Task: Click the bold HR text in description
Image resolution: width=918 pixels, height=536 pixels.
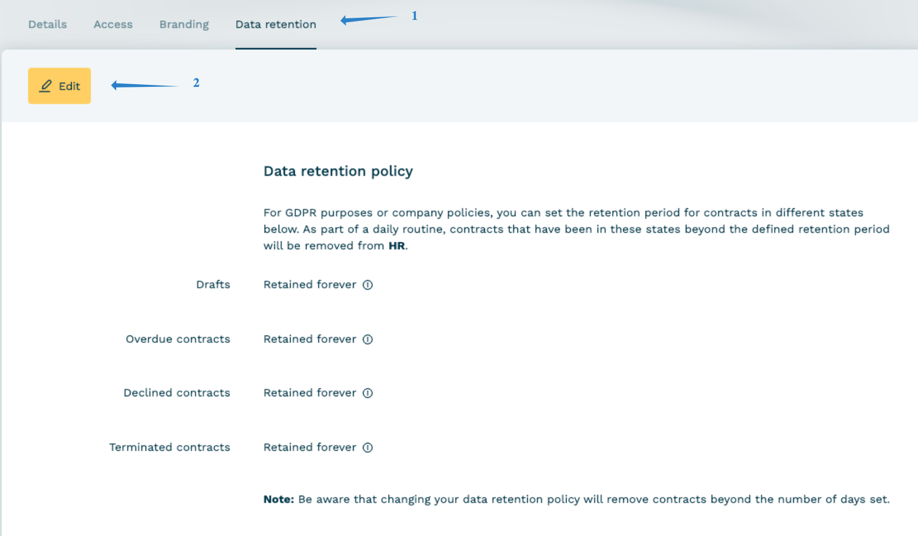Action: click(396, 246)
